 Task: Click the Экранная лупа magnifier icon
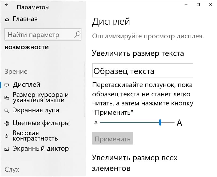[6, 111]
